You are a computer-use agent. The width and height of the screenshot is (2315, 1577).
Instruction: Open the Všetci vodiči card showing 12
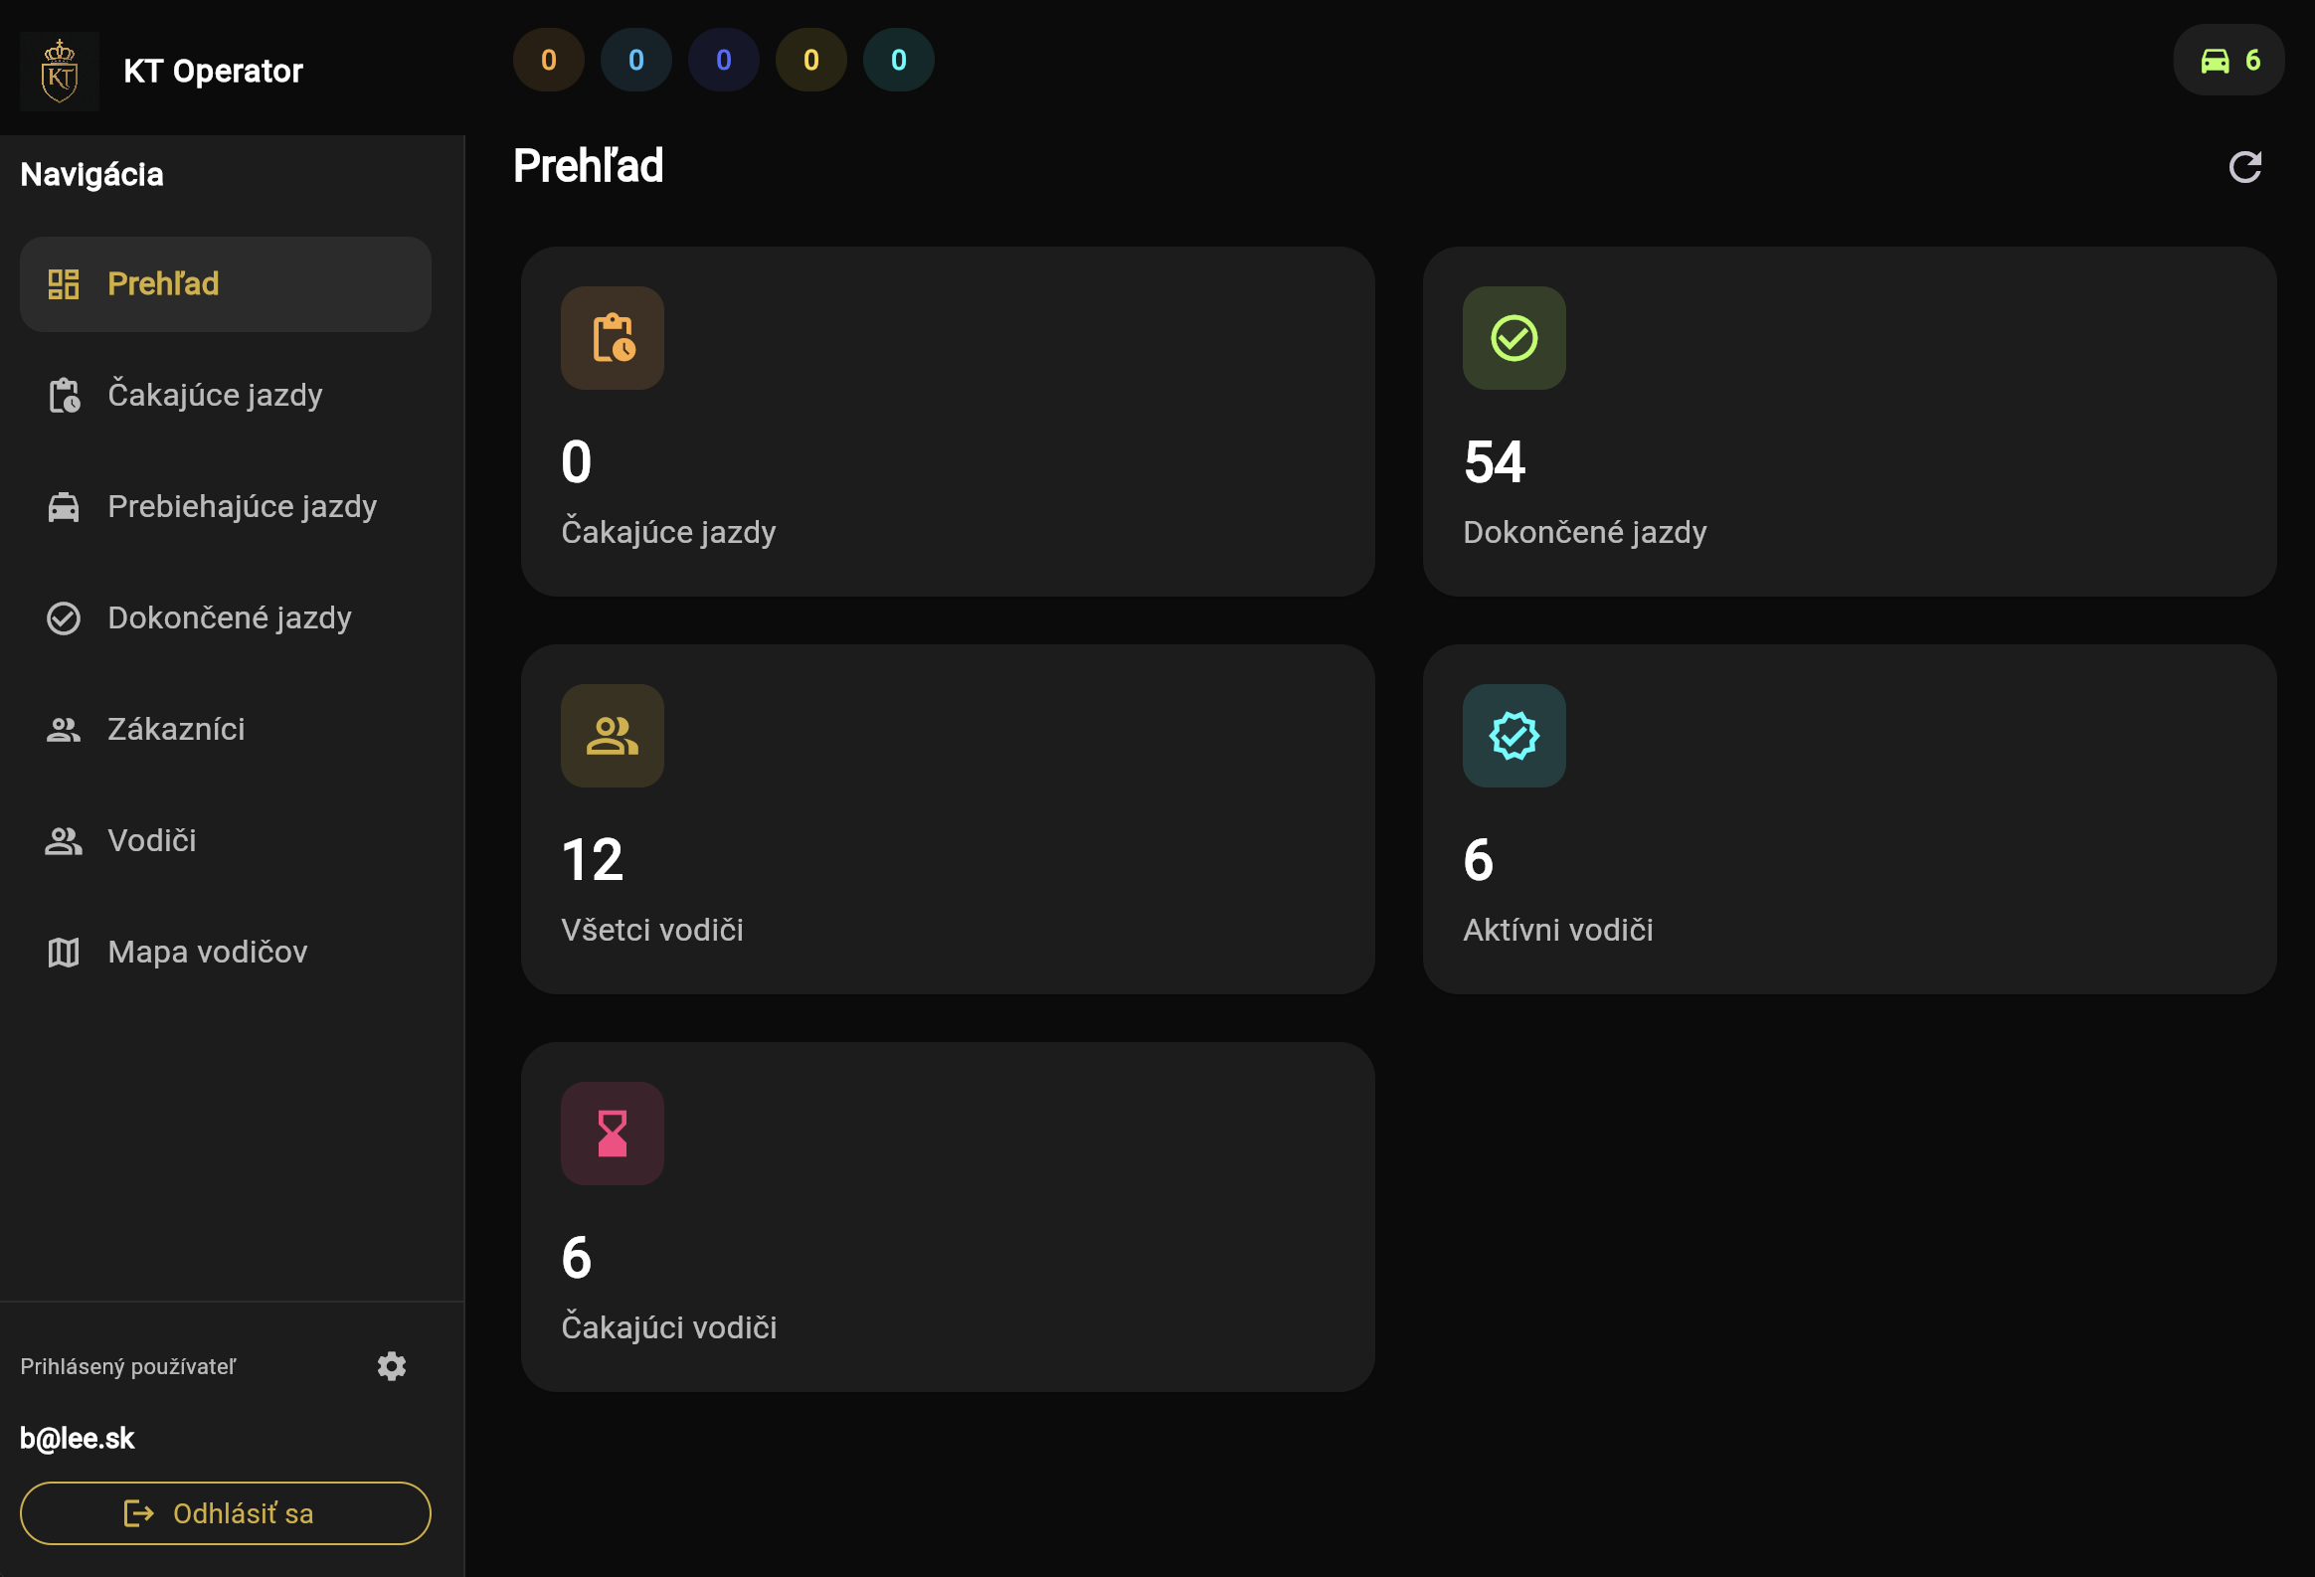click(x=948, y=820)
